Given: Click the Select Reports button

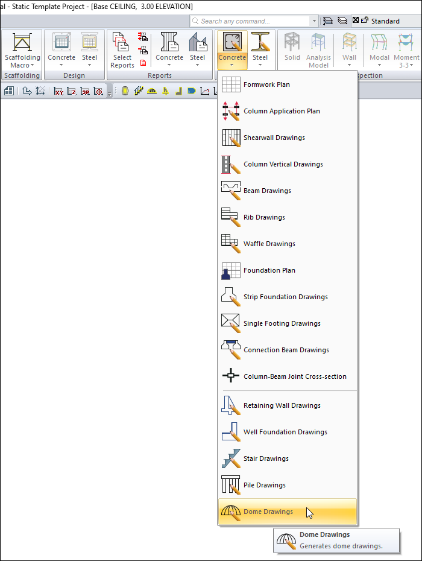Looking at the screenshot, I should pyautogui.click(x=122, y=50).
